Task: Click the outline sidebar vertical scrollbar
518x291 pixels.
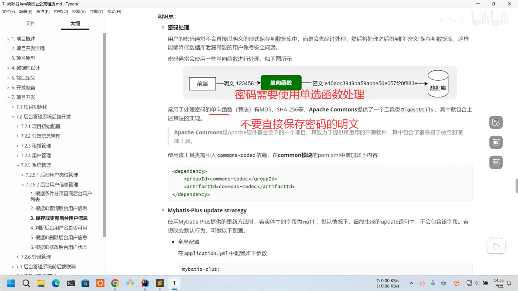Action: [104, 135]
